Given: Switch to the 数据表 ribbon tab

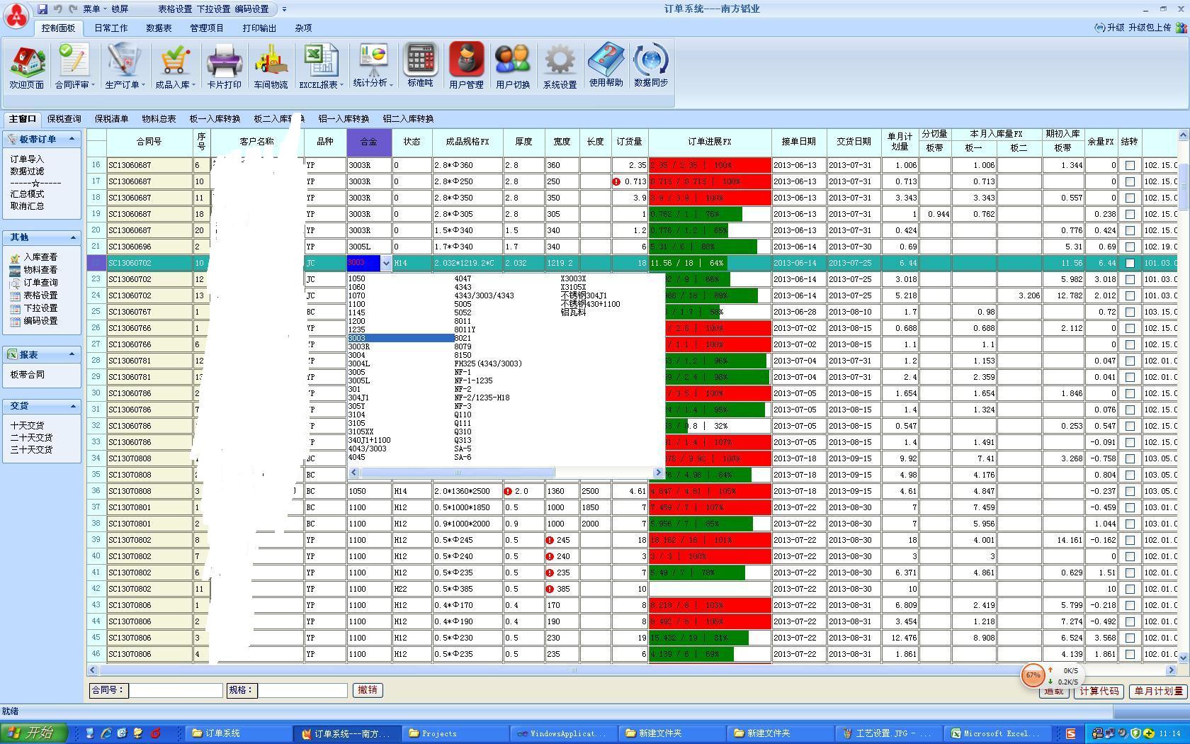Looking at the screenshot, I should [x=159, y=28].
